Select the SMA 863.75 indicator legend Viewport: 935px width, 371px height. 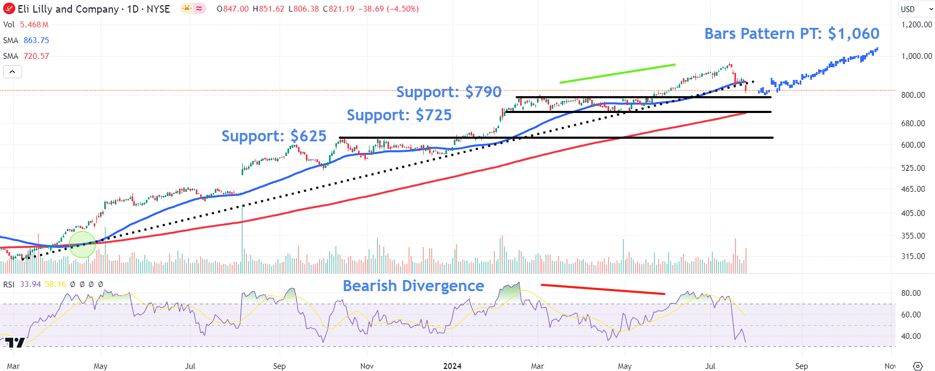pos(26,40)
